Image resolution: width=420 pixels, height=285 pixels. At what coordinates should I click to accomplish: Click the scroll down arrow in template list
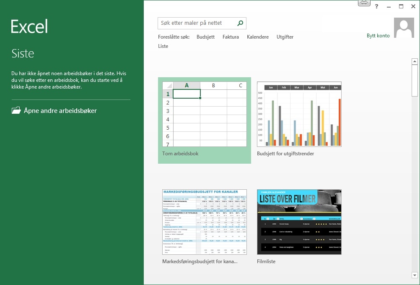[415, 275]
